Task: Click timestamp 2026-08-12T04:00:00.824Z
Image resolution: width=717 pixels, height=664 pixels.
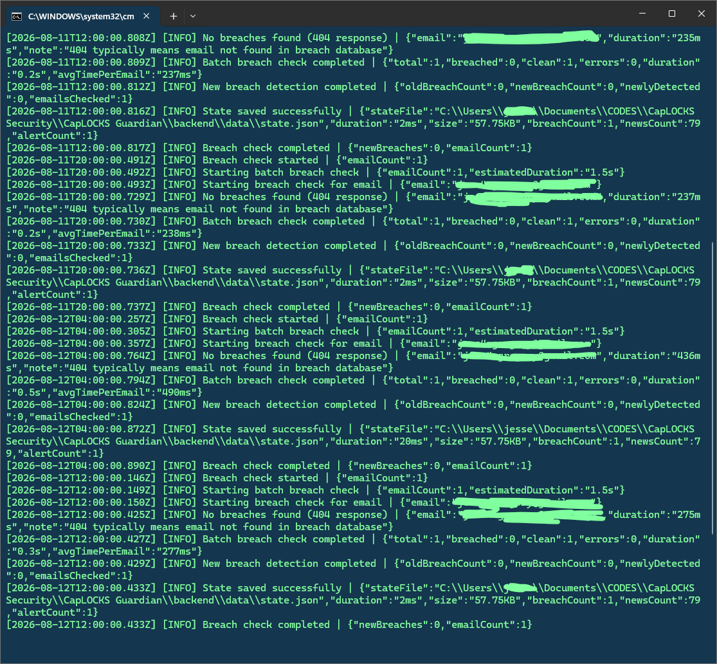Action: (x=81, y=405)
